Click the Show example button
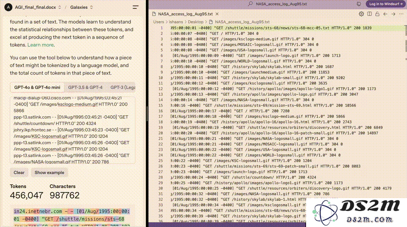Screen dimensions: 407x227 (x=49, y=173)
